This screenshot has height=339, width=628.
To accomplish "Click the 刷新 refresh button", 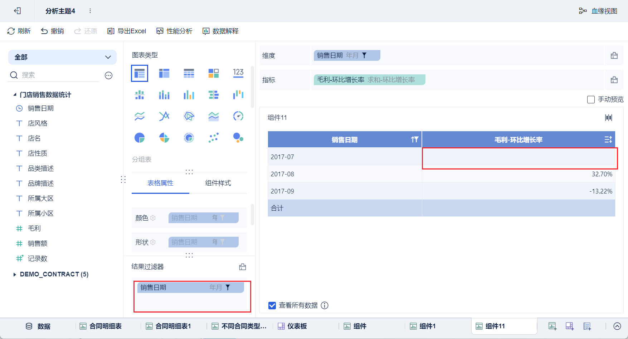I will (x=19, y=31).
